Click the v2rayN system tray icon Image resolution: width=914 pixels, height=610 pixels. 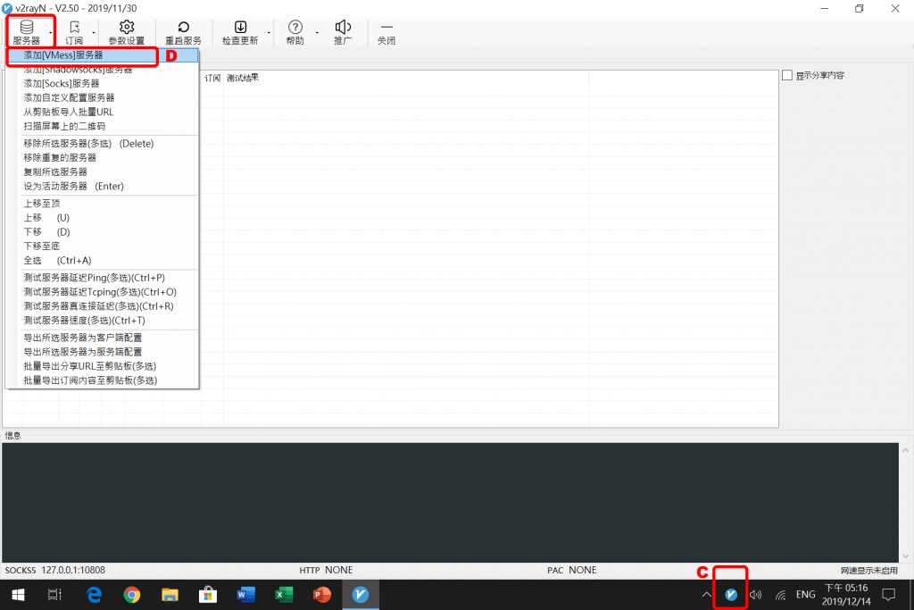731,595
